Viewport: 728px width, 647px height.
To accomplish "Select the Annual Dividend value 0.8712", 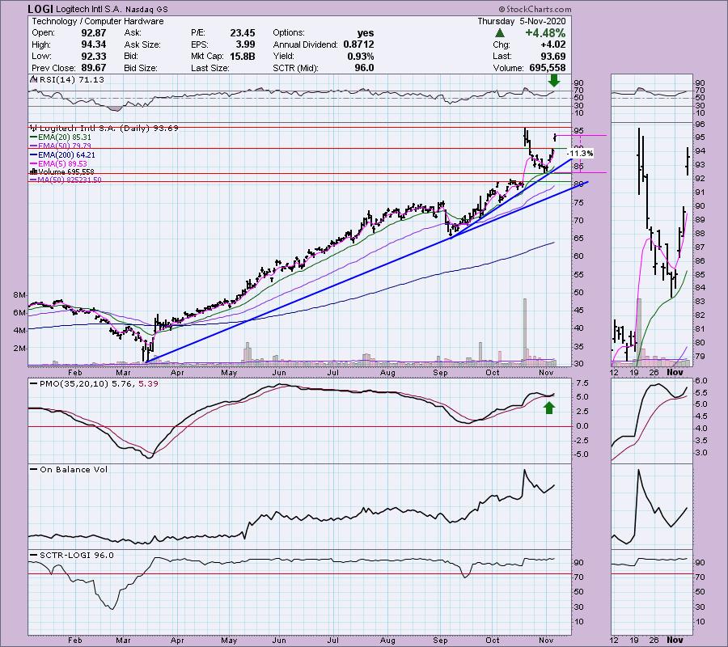I will click(x=358, y=44).
